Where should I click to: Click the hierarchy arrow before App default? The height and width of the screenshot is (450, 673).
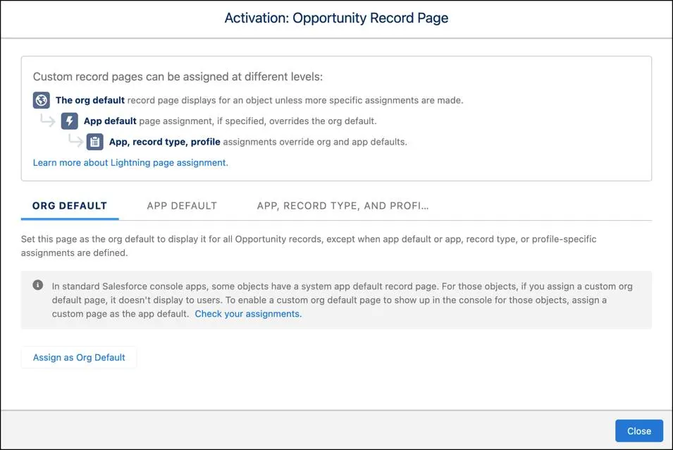[47, 121]
